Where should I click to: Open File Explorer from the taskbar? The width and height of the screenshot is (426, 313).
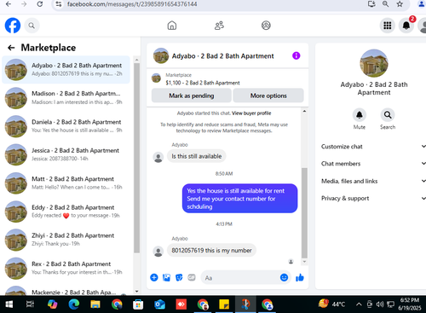click(x=95, y=304)
